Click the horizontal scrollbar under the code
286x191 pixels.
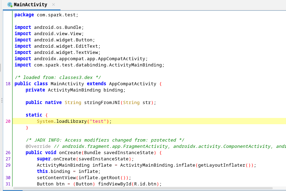pos(143,188)
